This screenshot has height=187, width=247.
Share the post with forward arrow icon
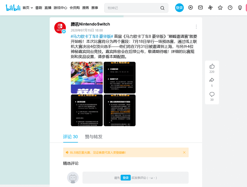[212, 80]
